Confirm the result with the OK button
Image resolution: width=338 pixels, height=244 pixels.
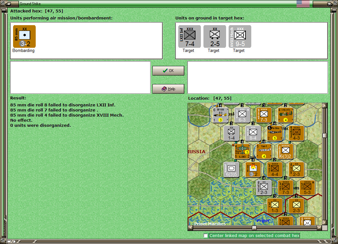click(168, 71)
